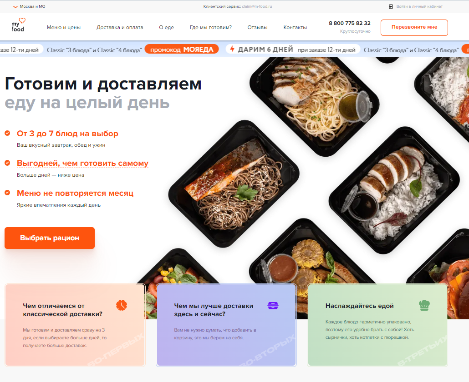Click checkmark beside "Меню не повторяется месяц"
Image resolution: width=469 pixels, height=382 pixels.
pyautogui.click(x=7, y=193)
